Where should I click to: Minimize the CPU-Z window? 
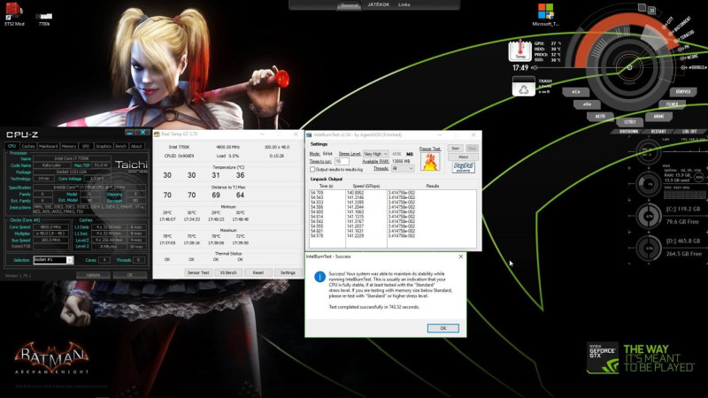coord(129,132)
